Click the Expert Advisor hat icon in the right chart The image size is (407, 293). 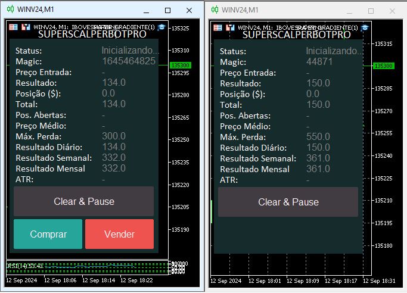[x=365, y=27]
